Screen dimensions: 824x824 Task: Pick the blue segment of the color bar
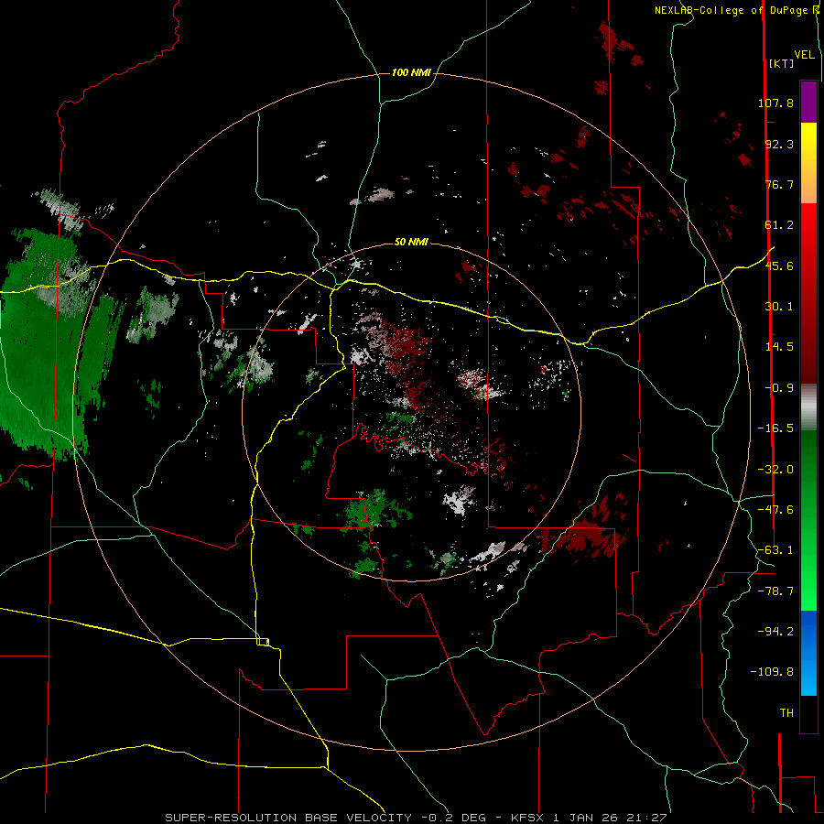(x=808, y=653)
